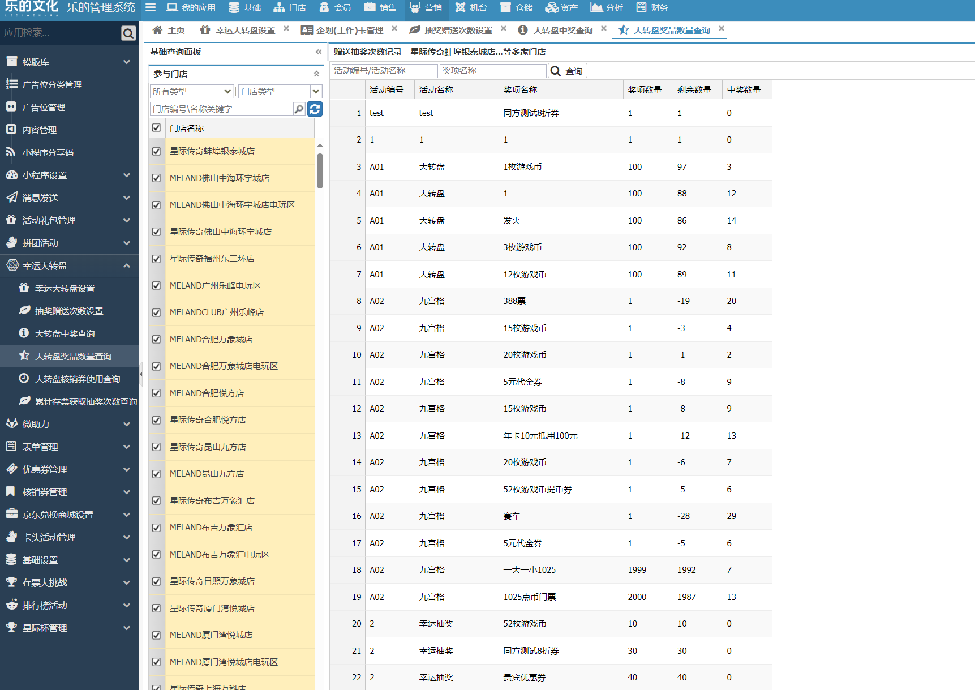Toggle the 门店名称 select-all checkbox
The width and height of the screenshot is (975, 690).
(x=157, y=128)
